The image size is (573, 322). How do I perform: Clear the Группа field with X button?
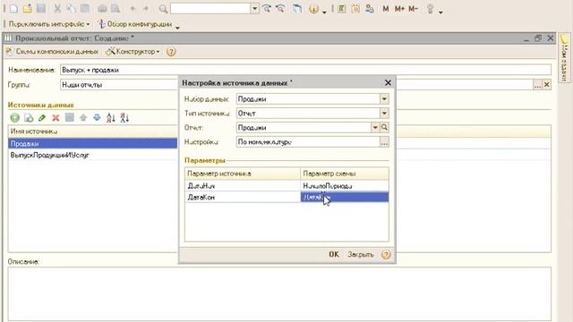point(546,85)
